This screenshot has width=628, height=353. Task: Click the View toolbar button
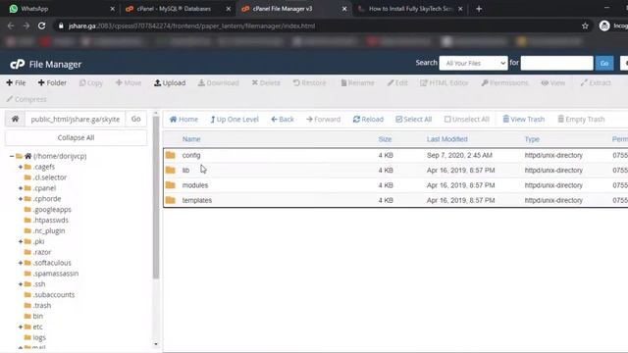click(553, 82)
